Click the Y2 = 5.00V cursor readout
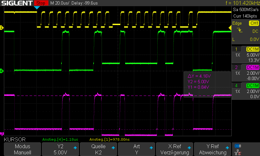The width and height of the screenshot is (260, 156). [198, 82]
